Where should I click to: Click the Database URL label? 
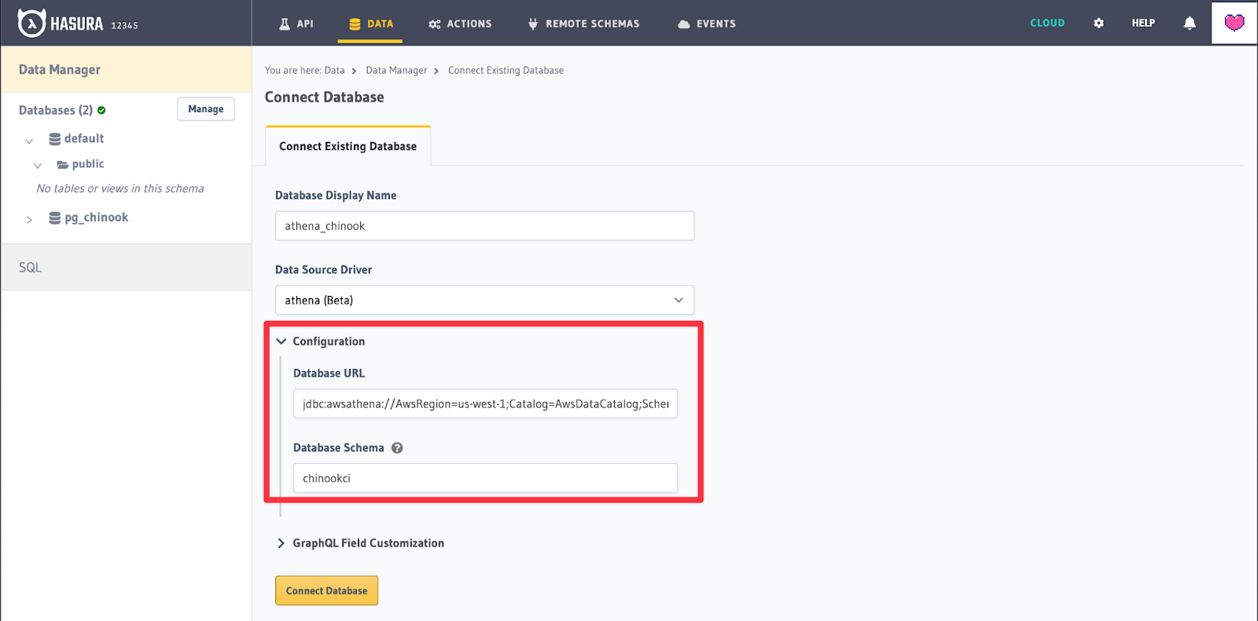tap(329, 374)
